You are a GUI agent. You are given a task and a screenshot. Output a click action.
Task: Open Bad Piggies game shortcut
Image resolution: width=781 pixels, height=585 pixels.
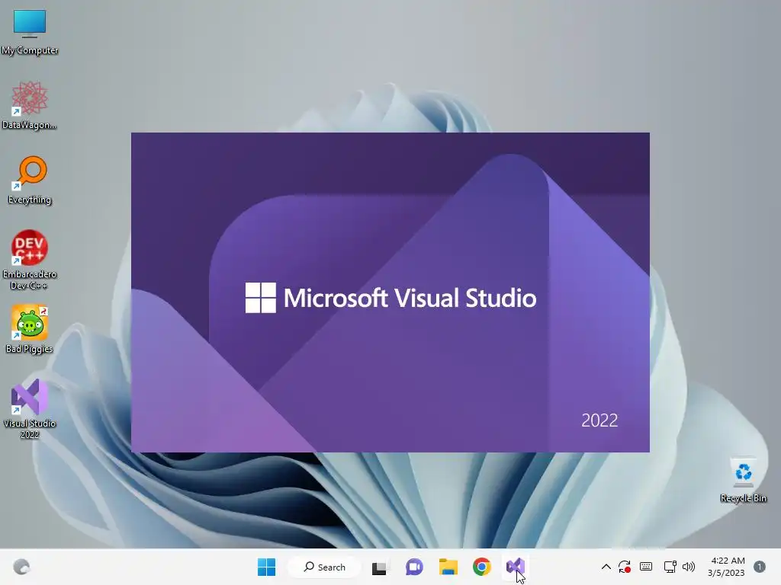[30, 329]
